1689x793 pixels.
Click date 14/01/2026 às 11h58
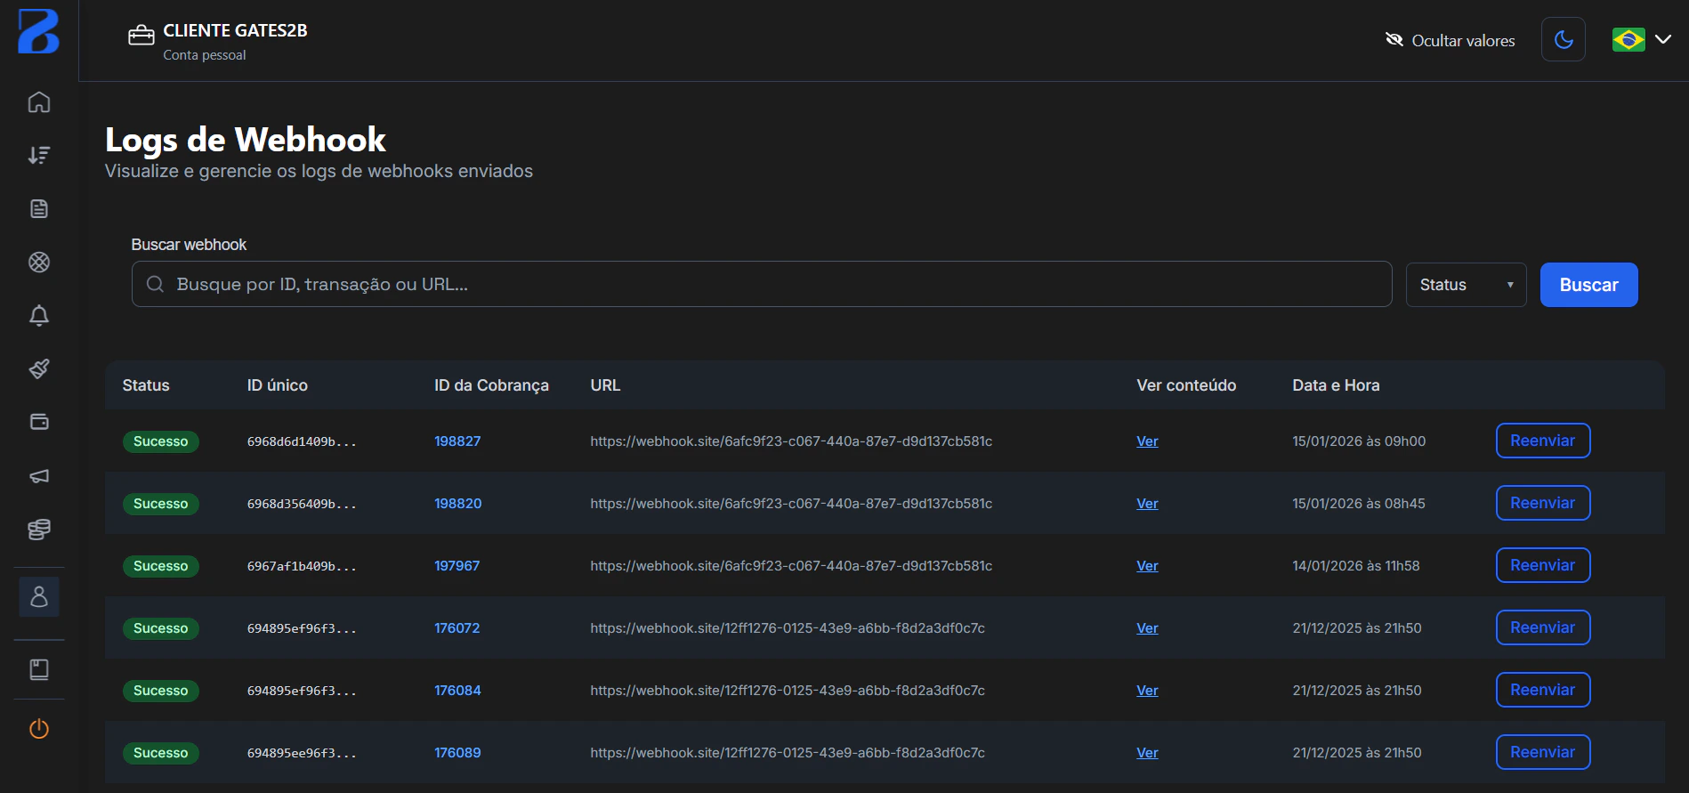(1356, 566)
